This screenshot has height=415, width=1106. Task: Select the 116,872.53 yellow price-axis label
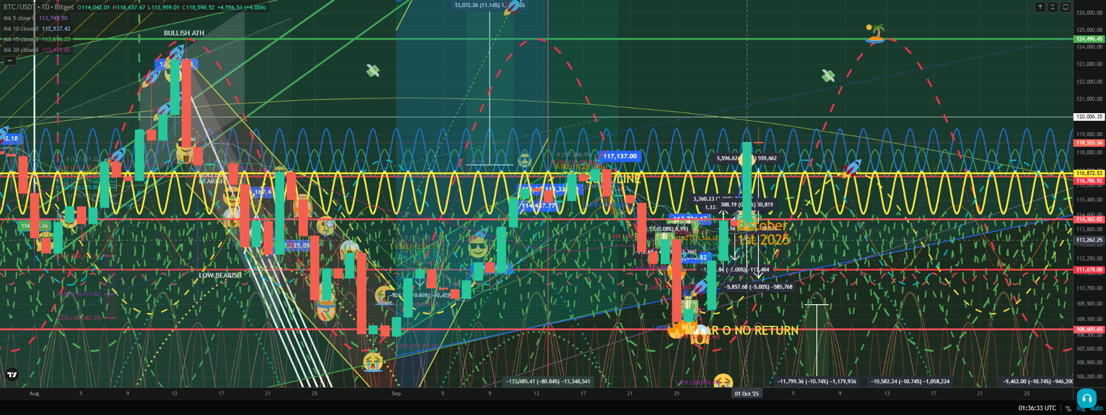click(1089, 173)
